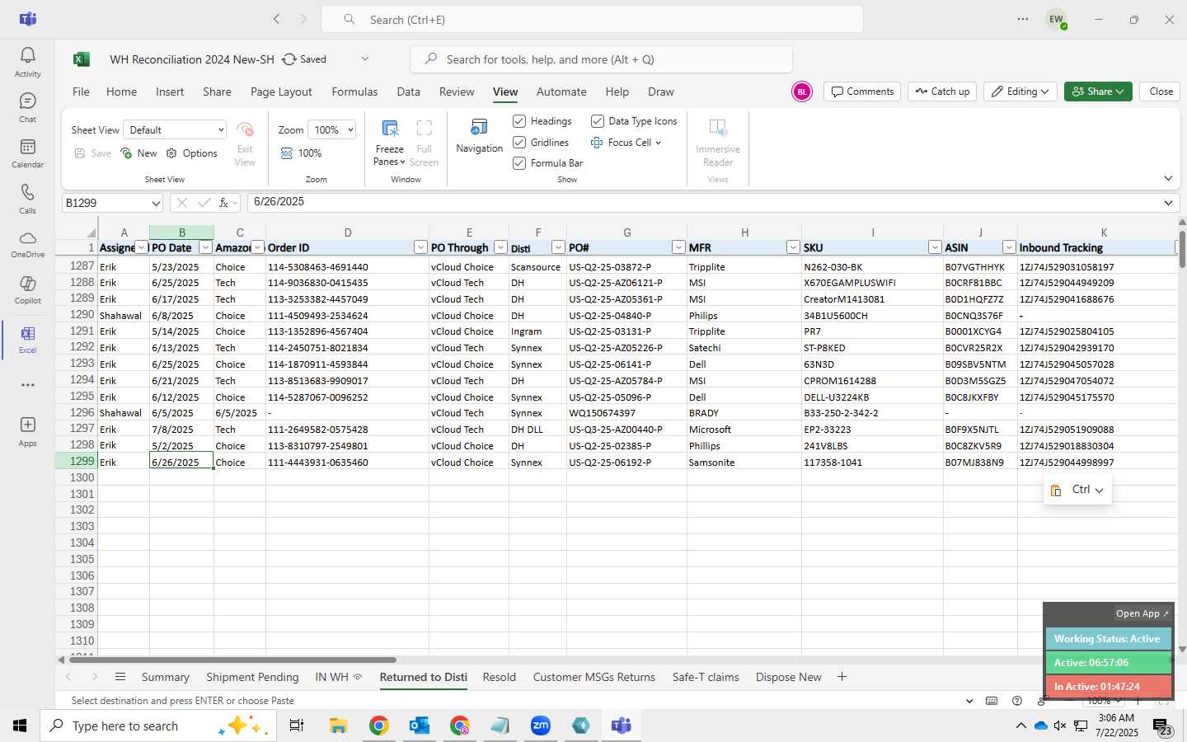Switch to the Formulas ribbon tab
This screenshot has height=742, width=1187.
point(354,92)
